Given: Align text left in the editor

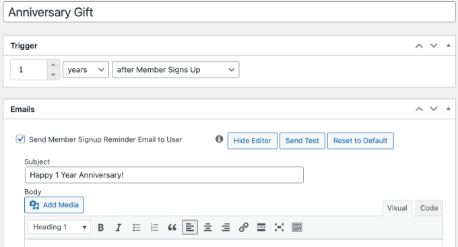Looking at the screenshot, I should [190, 227].
